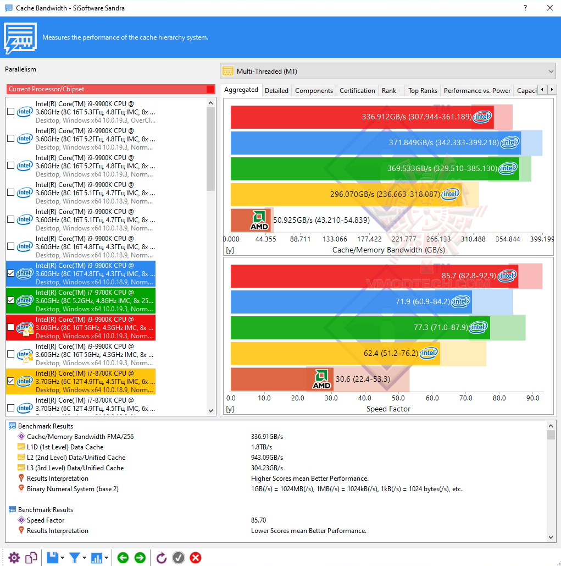
Task: Click the help question mark button
Action: coord(525,8)
